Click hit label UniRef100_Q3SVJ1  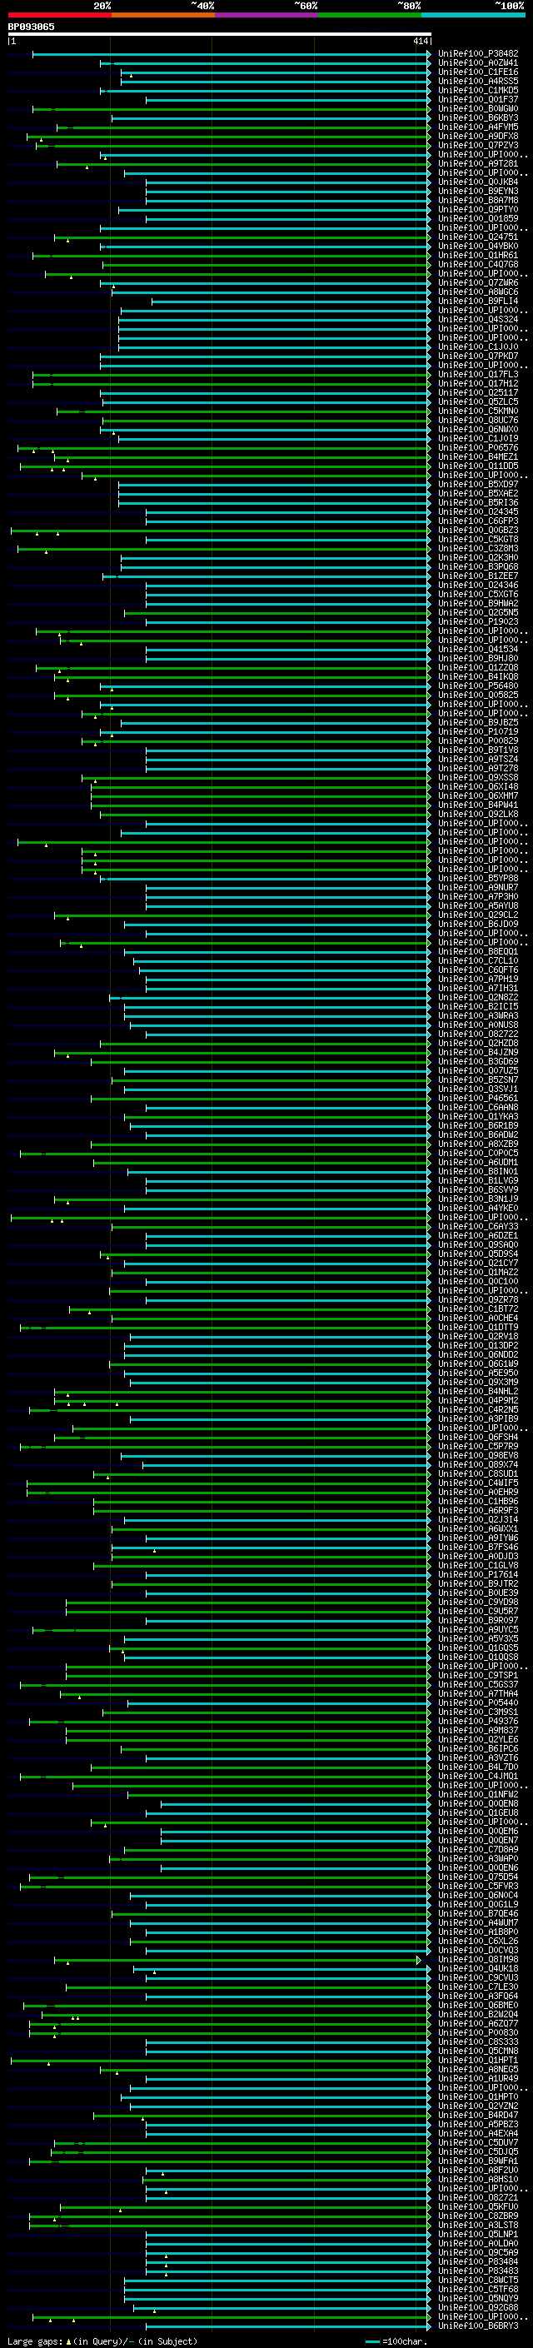478,1089
